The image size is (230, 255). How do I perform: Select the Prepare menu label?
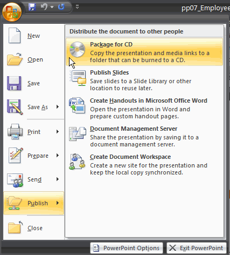click(x=38, y=156)
